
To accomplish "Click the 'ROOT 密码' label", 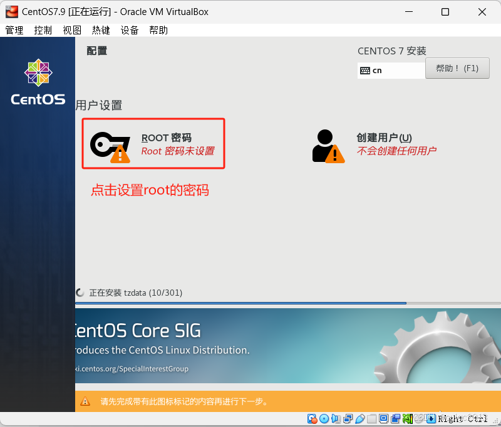I will click(x=167, y=138).
